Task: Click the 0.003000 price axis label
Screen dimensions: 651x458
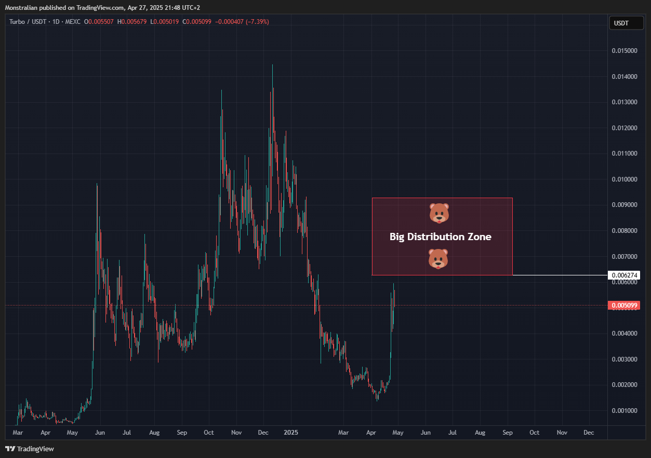Action: coord(623,359)
